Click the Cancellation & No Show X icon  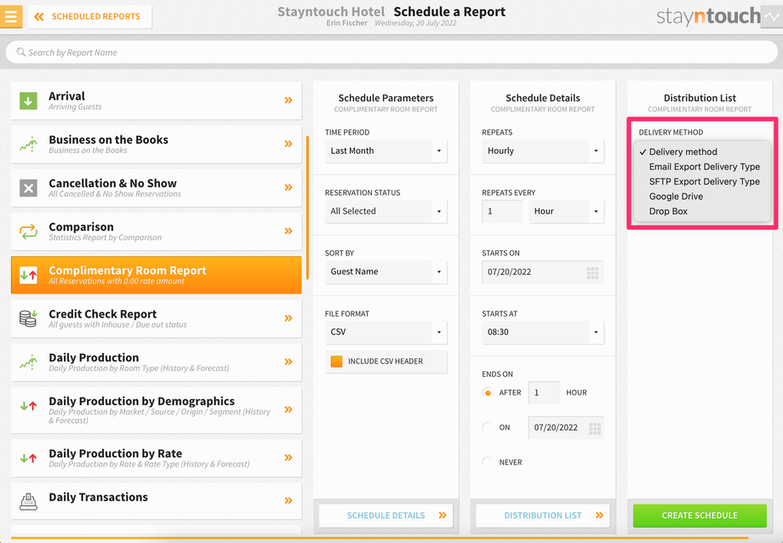coord(28,188)
